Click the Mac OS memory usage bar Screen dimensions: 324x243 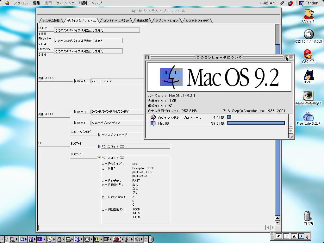pyautogui.click(x=256, y=123)
